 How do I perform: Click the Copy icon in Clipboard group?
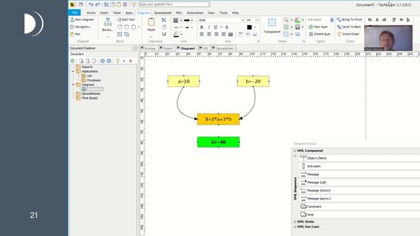[163, 27]
